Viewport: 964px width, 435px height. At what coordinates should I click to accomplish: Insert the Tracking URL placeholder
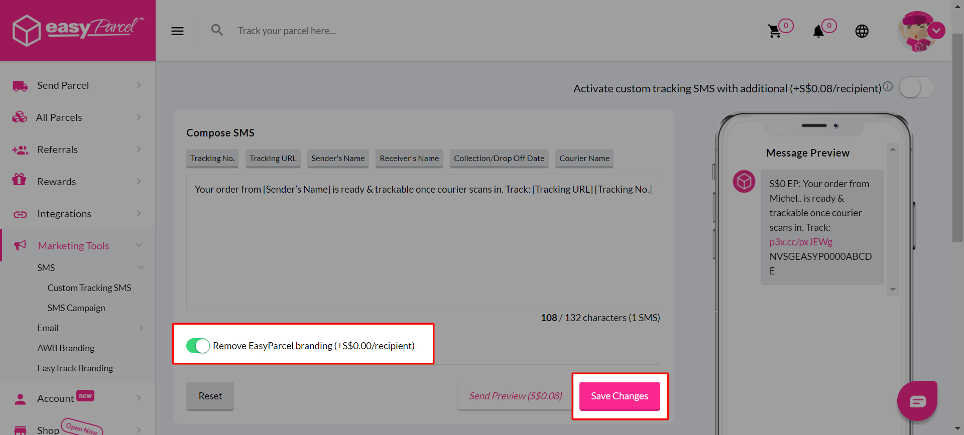tap(273, 159)
